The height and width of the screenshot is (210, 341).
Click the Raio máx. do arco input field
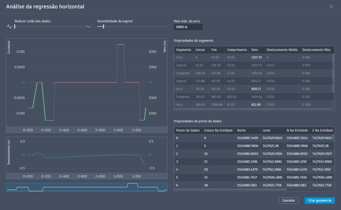click(188, 27)
